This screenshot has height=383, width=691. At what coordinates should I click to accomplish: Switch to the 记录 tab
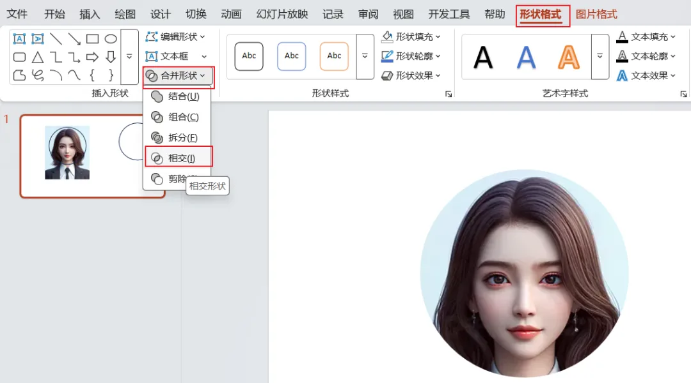(x=333, y=15)
